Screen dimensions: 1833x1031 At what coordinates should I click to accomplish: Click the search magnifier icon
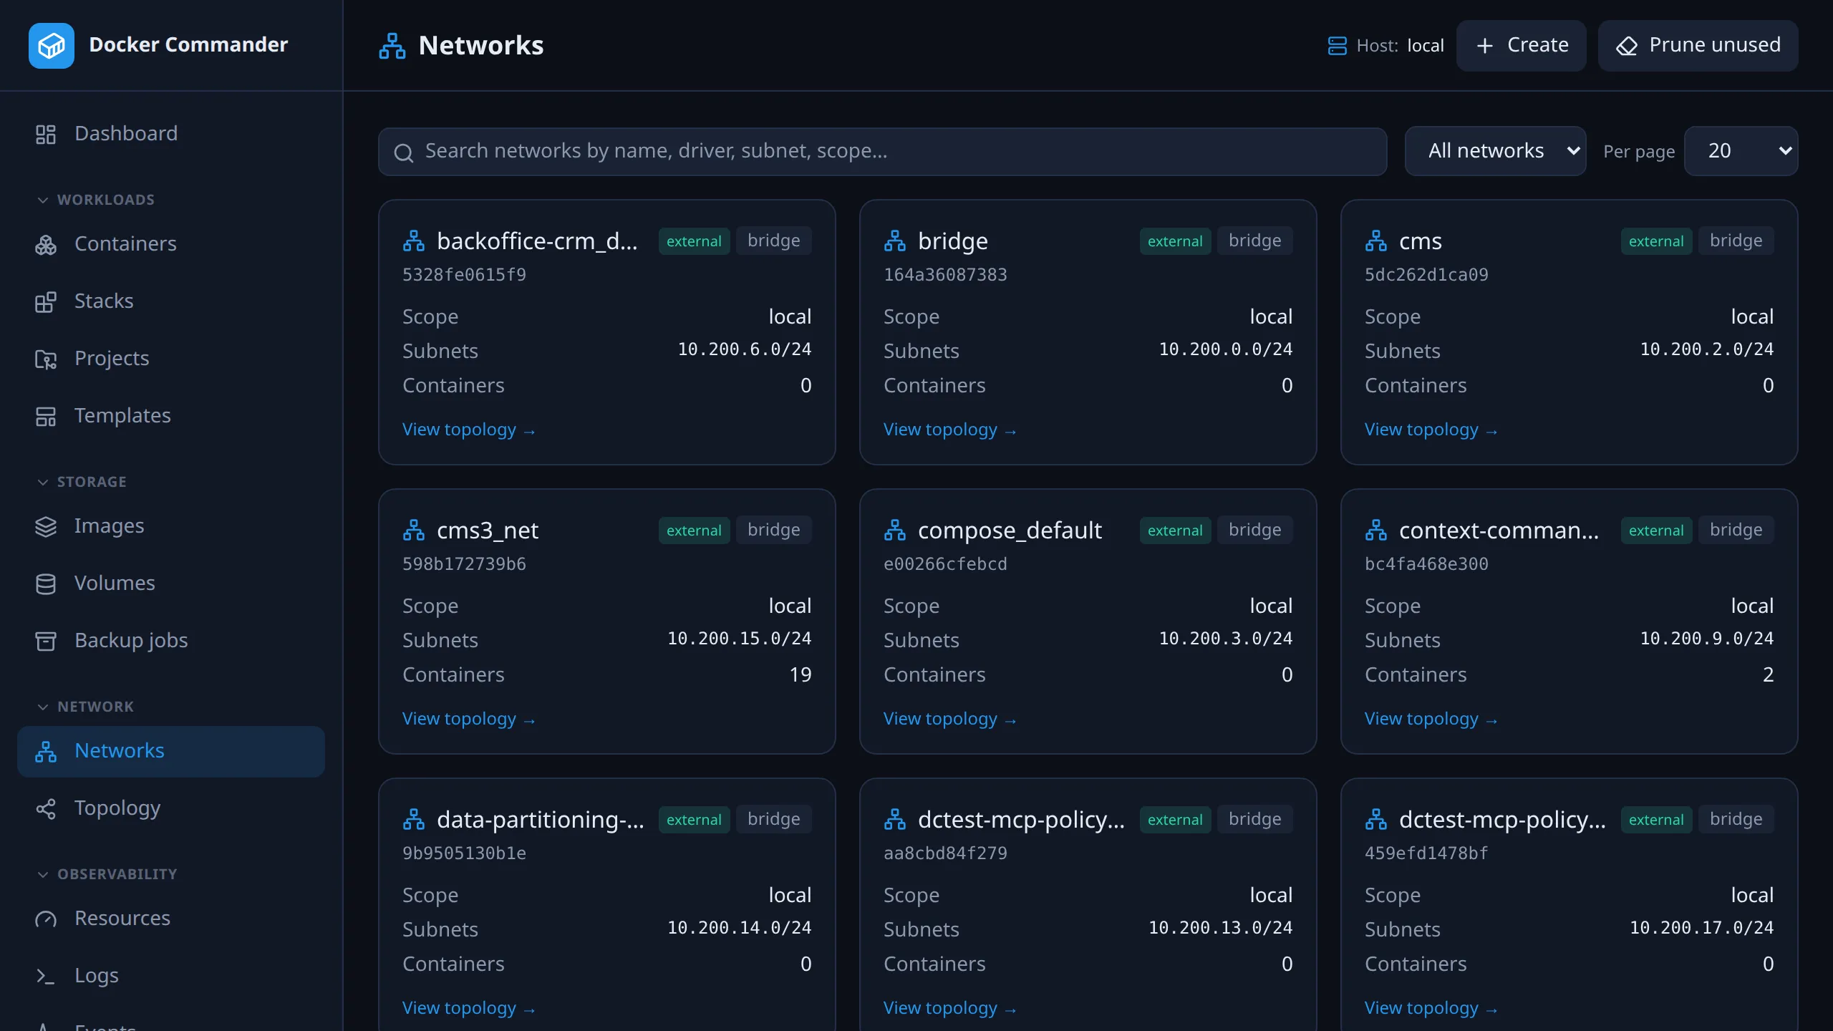pos(404,153)
